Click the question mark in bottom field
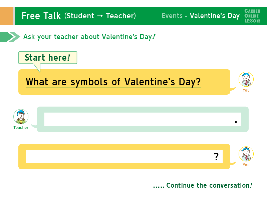Screen dimensions: 267x200 [x=216, y=156]
